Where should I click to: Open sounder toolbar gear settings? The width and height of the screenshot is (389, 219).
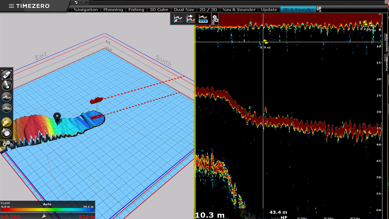[215, 19]
